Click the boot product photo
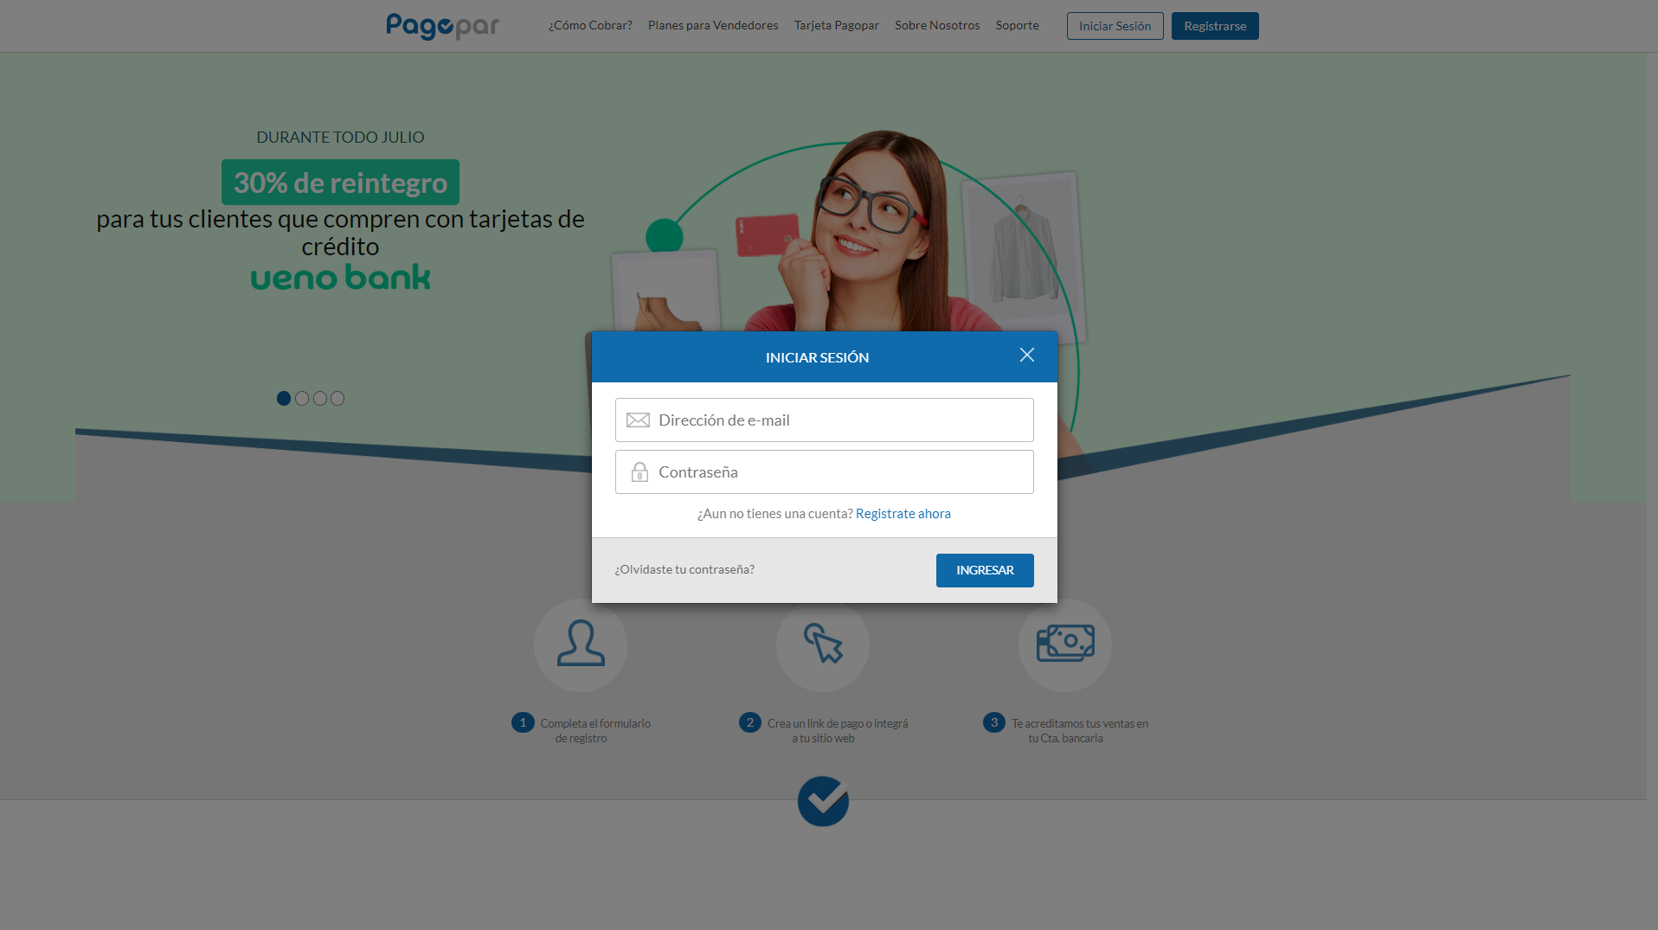Image resolution: width=1658 pixels, height=930 pixels. [x=666, y=292]
